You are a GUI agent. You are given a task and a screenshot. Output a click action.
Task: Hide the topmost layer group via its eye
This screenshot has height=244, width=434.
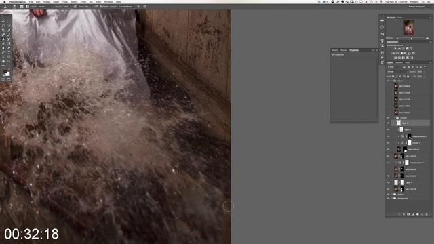[x=389, y=81]
